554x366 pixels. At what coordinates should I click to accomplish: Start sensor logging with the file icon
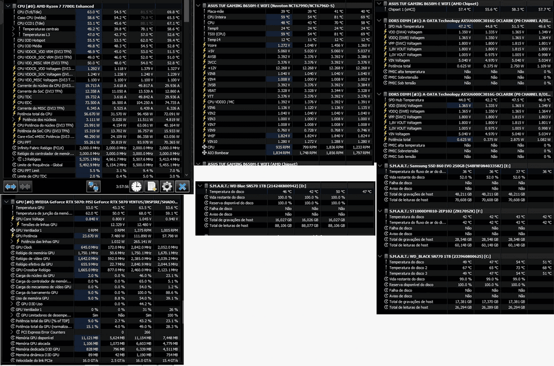[x=152, y=186]
